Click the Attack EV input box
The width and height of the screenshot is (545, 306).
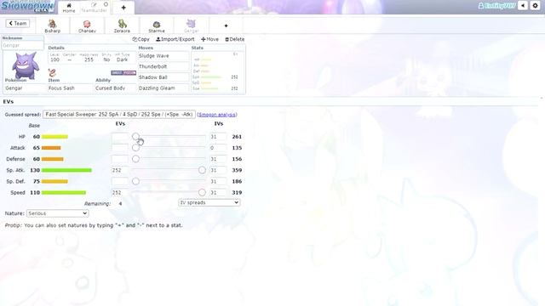(x=120, y=148)
